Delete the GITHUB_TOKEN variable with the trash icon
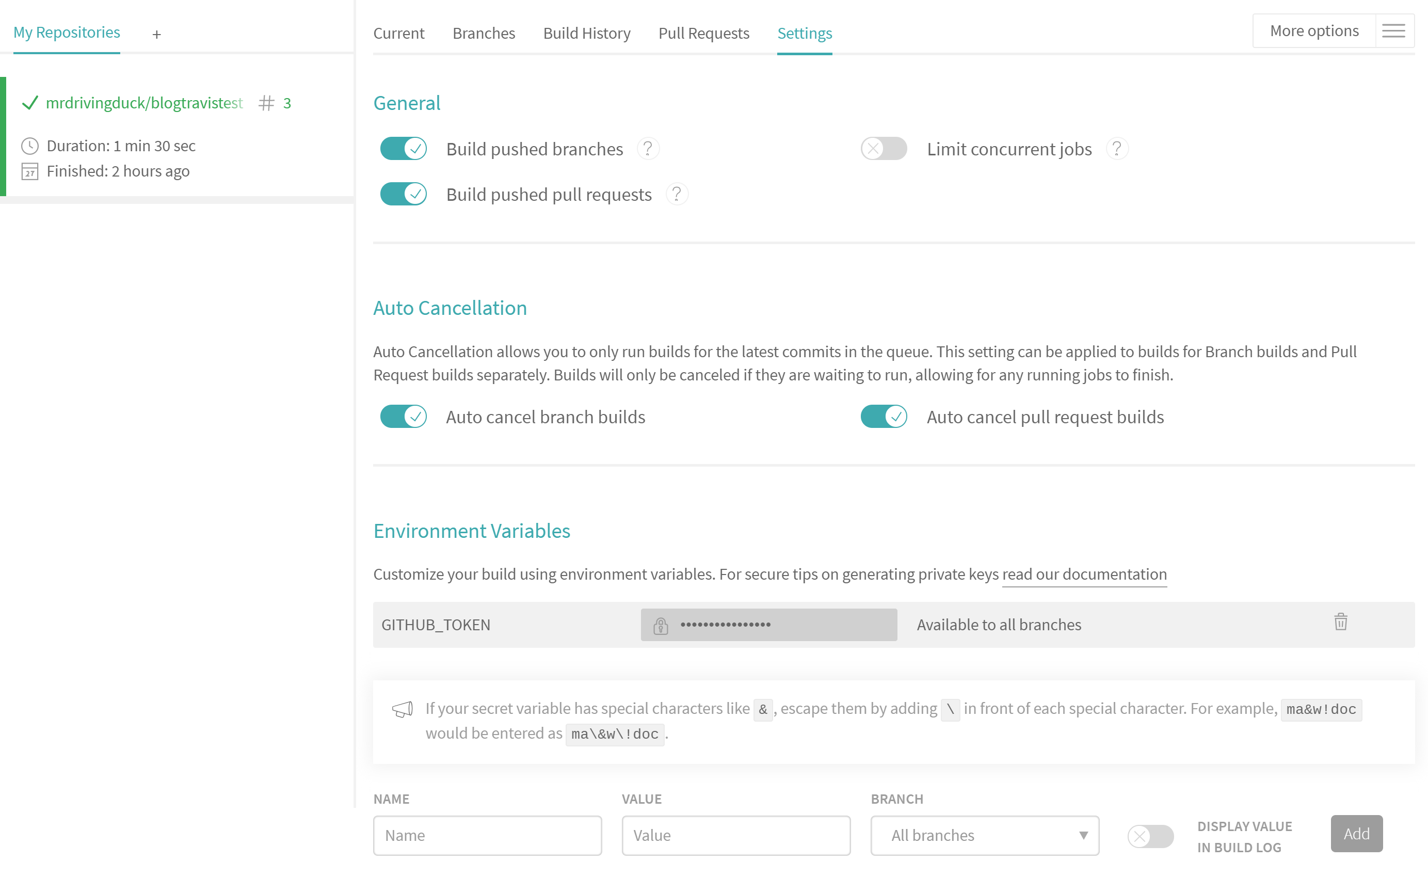This screenshot has height=893, width=1428. pos(1340,621)
